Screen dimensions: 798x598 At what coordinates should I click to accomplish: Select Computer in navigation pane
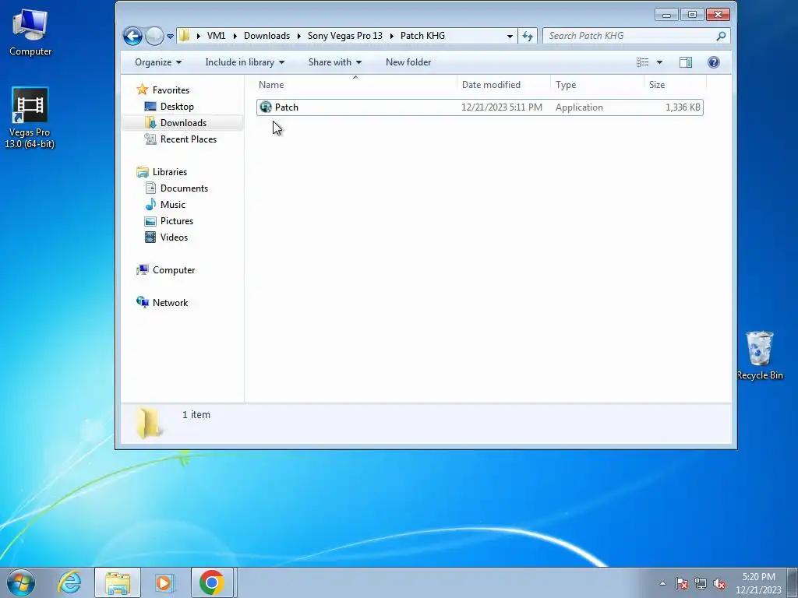tap(174, 270)
